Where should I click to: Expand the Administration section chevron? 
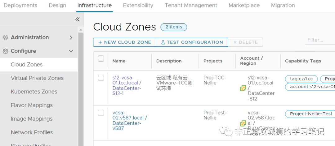tap(71, 37)
